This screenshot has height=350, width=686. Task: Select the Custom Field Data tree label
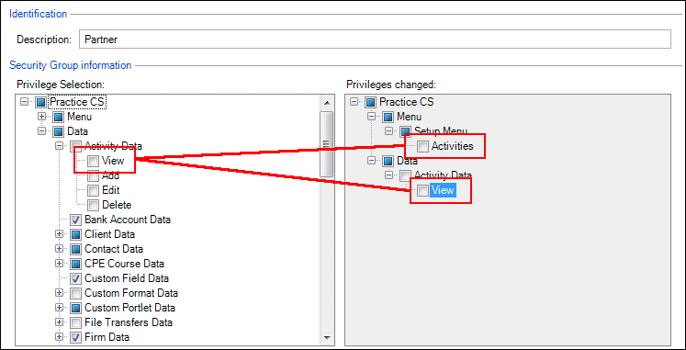[x=127, y=278]
